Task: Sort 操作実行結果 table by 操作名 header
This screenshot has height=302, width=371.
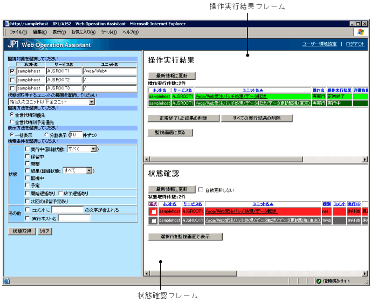Action: point(319,90)
